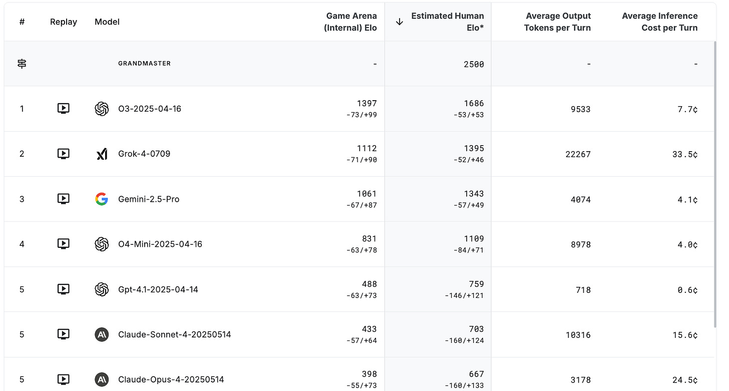Open the replay for Claude-Sonnet-4-20250514
Viewport: 729px width, 391px height.
[x=63, y=334]
